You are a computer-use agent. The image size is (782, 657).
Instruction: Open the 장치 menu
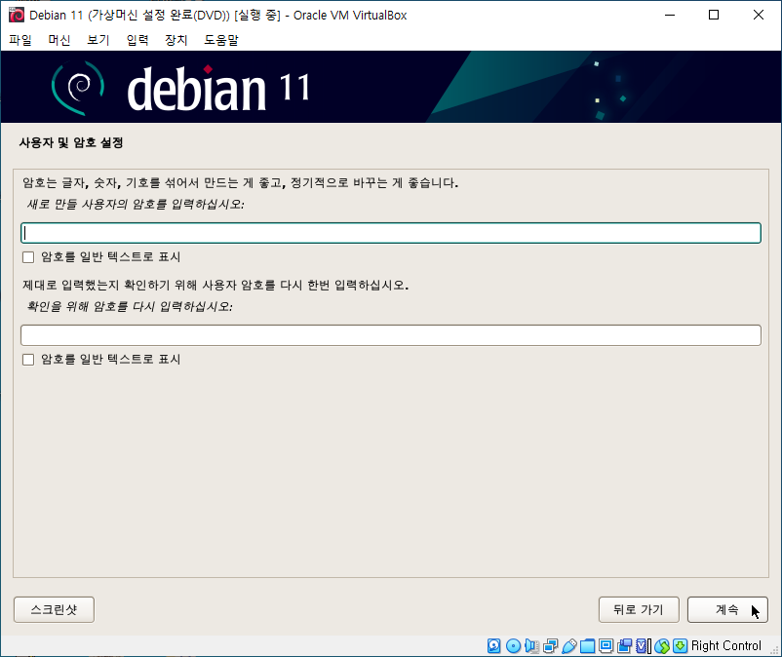[x=176, y=40]
